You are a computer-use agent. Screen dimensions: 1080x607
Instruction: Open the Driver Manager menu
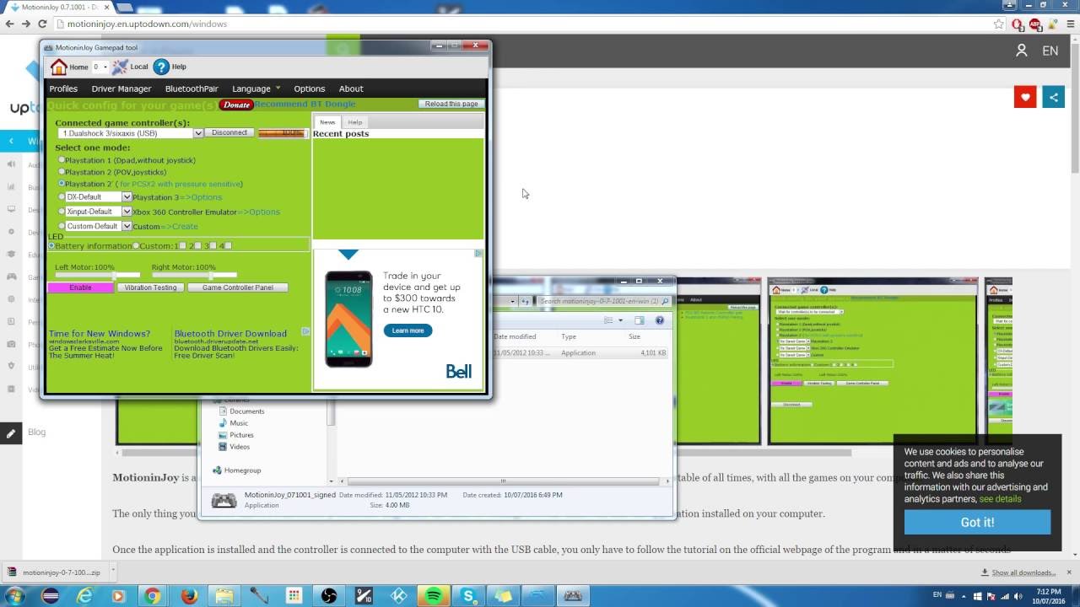[x=121, y=89]
